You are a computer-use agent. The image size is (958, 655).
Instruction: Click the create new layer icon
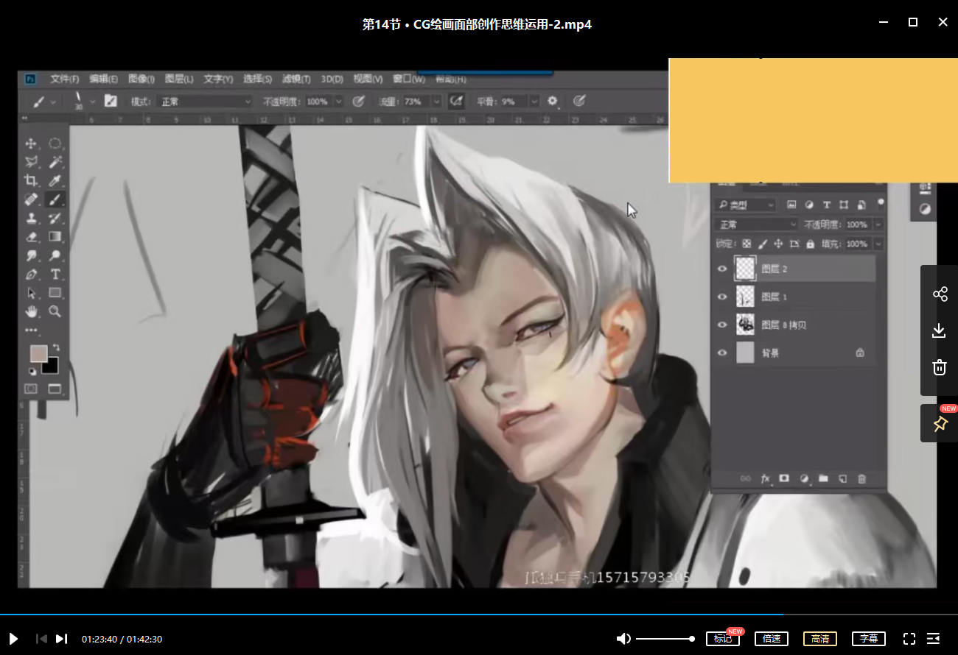pyautogui.click(x=842, y=478)
